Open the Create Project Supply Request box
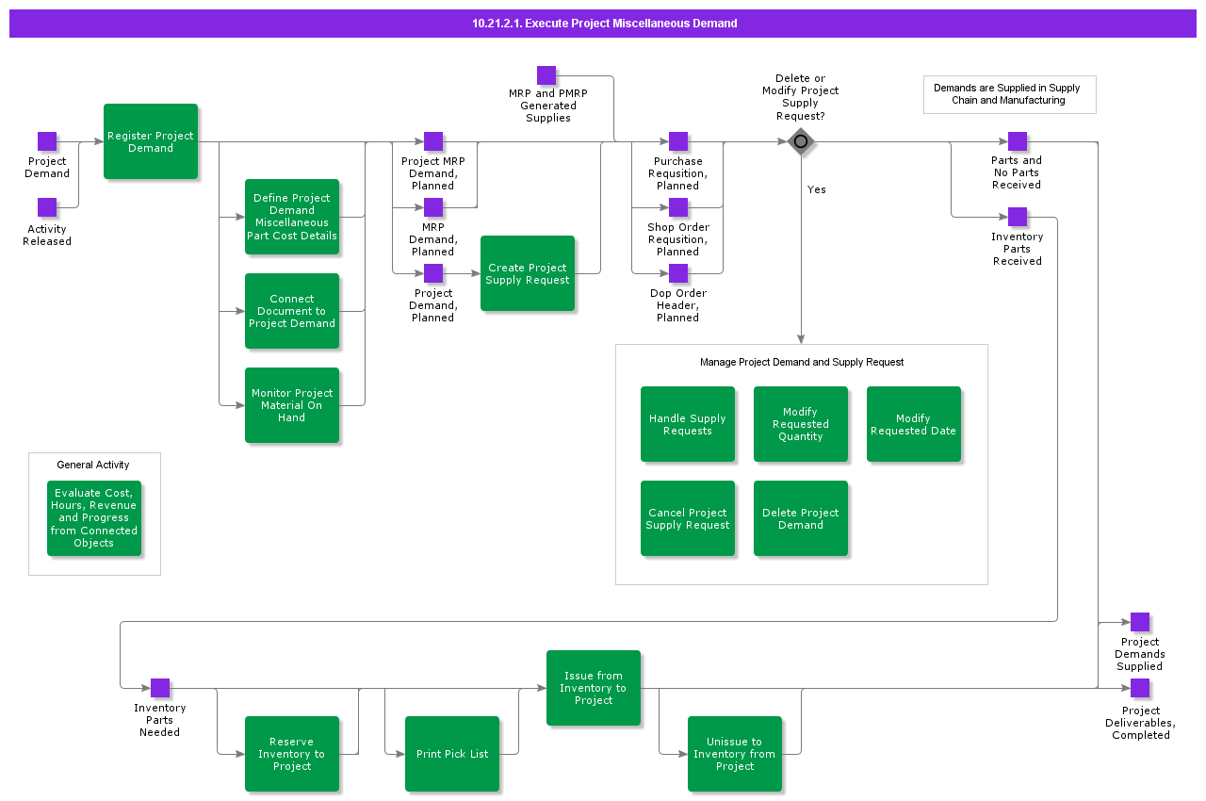Image resolution: width=1206 pixels, height=801 pixels. tap(528, 273)
